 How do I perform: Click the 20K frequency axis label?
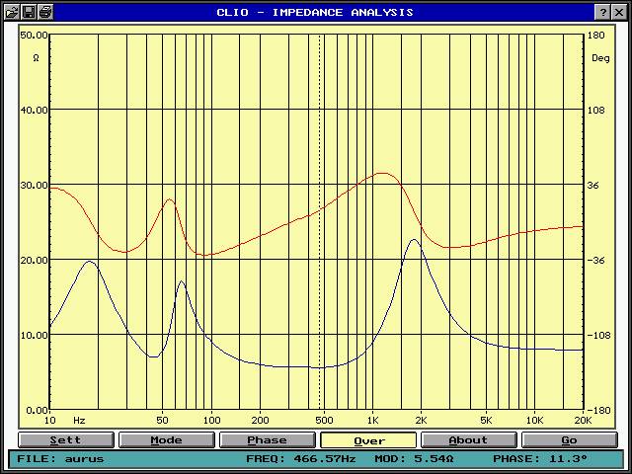click(583, 421)
